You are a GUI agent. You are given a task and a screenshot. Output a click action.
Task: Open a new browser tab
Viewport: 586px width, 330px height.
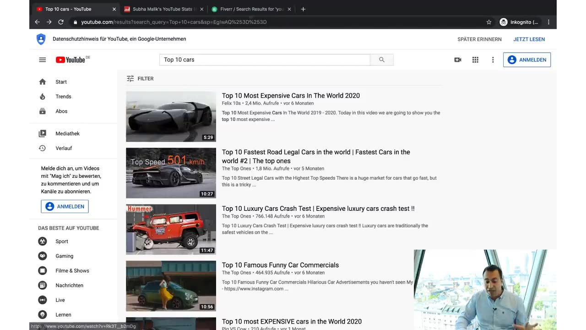(x=303, y=9)
